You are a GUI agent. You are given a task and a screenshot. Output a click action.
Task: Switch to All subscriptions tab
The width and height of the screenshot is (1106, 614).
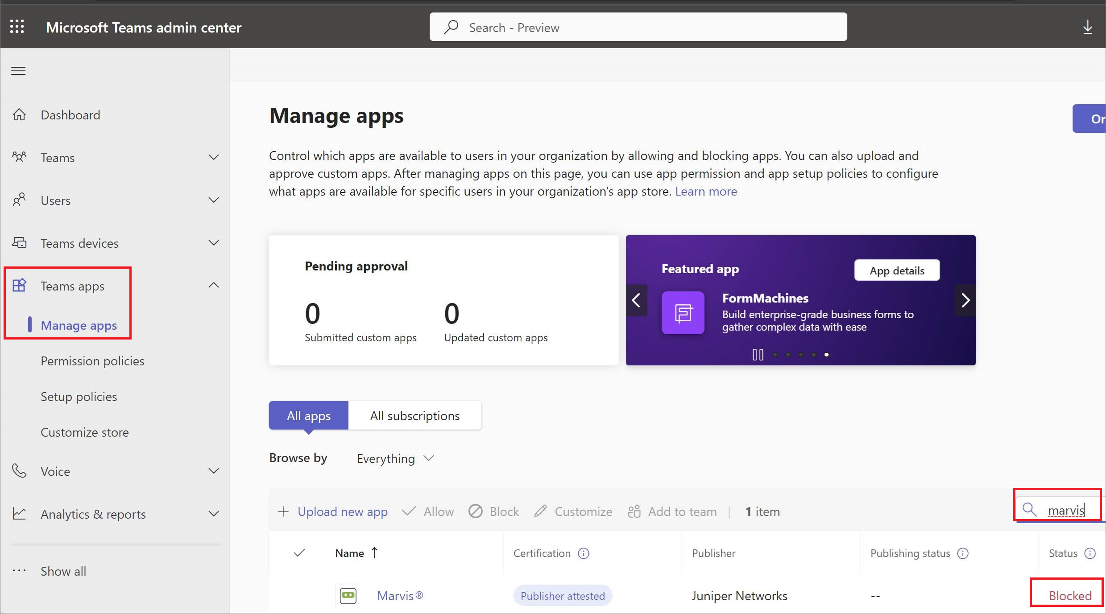pyautogui.click(x=414, y=416)
